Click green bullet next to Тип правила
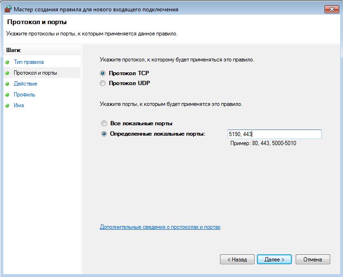 click(x=7, y=62)
